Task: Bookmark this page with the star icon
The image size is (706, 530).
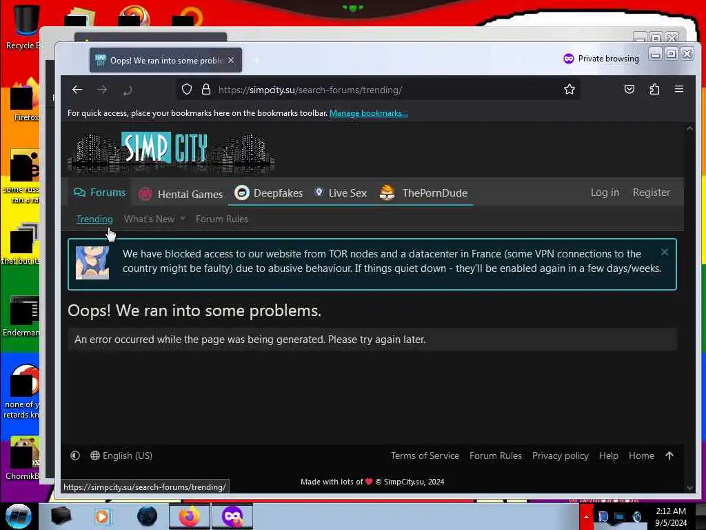Action: [569, 89]
